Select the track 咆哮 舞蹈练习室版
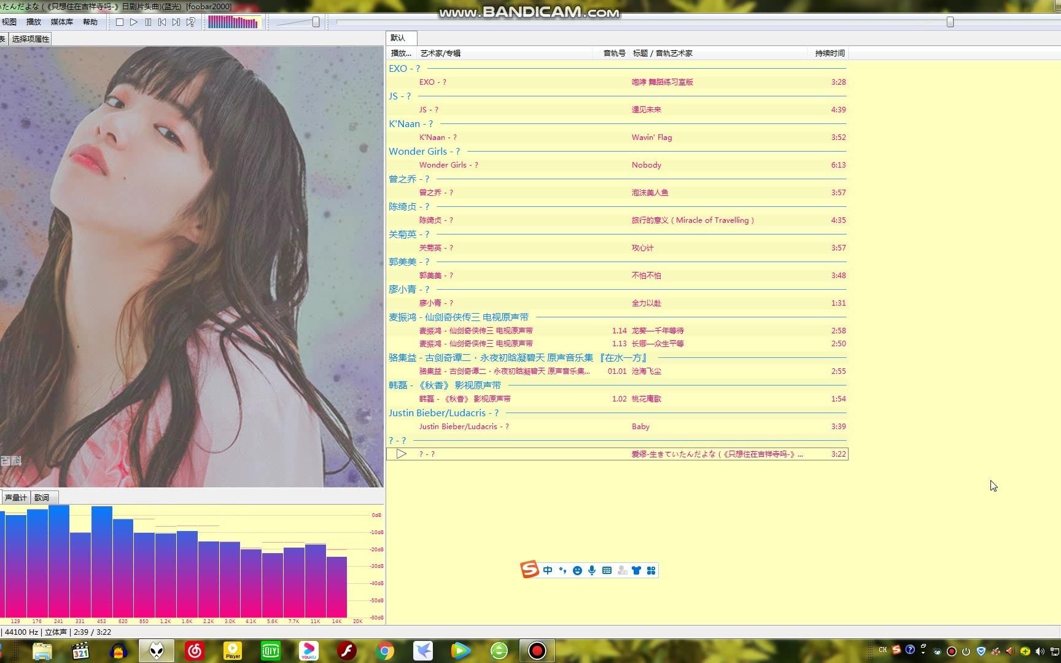Screen dimensions: 1061x663 (617, 82)
